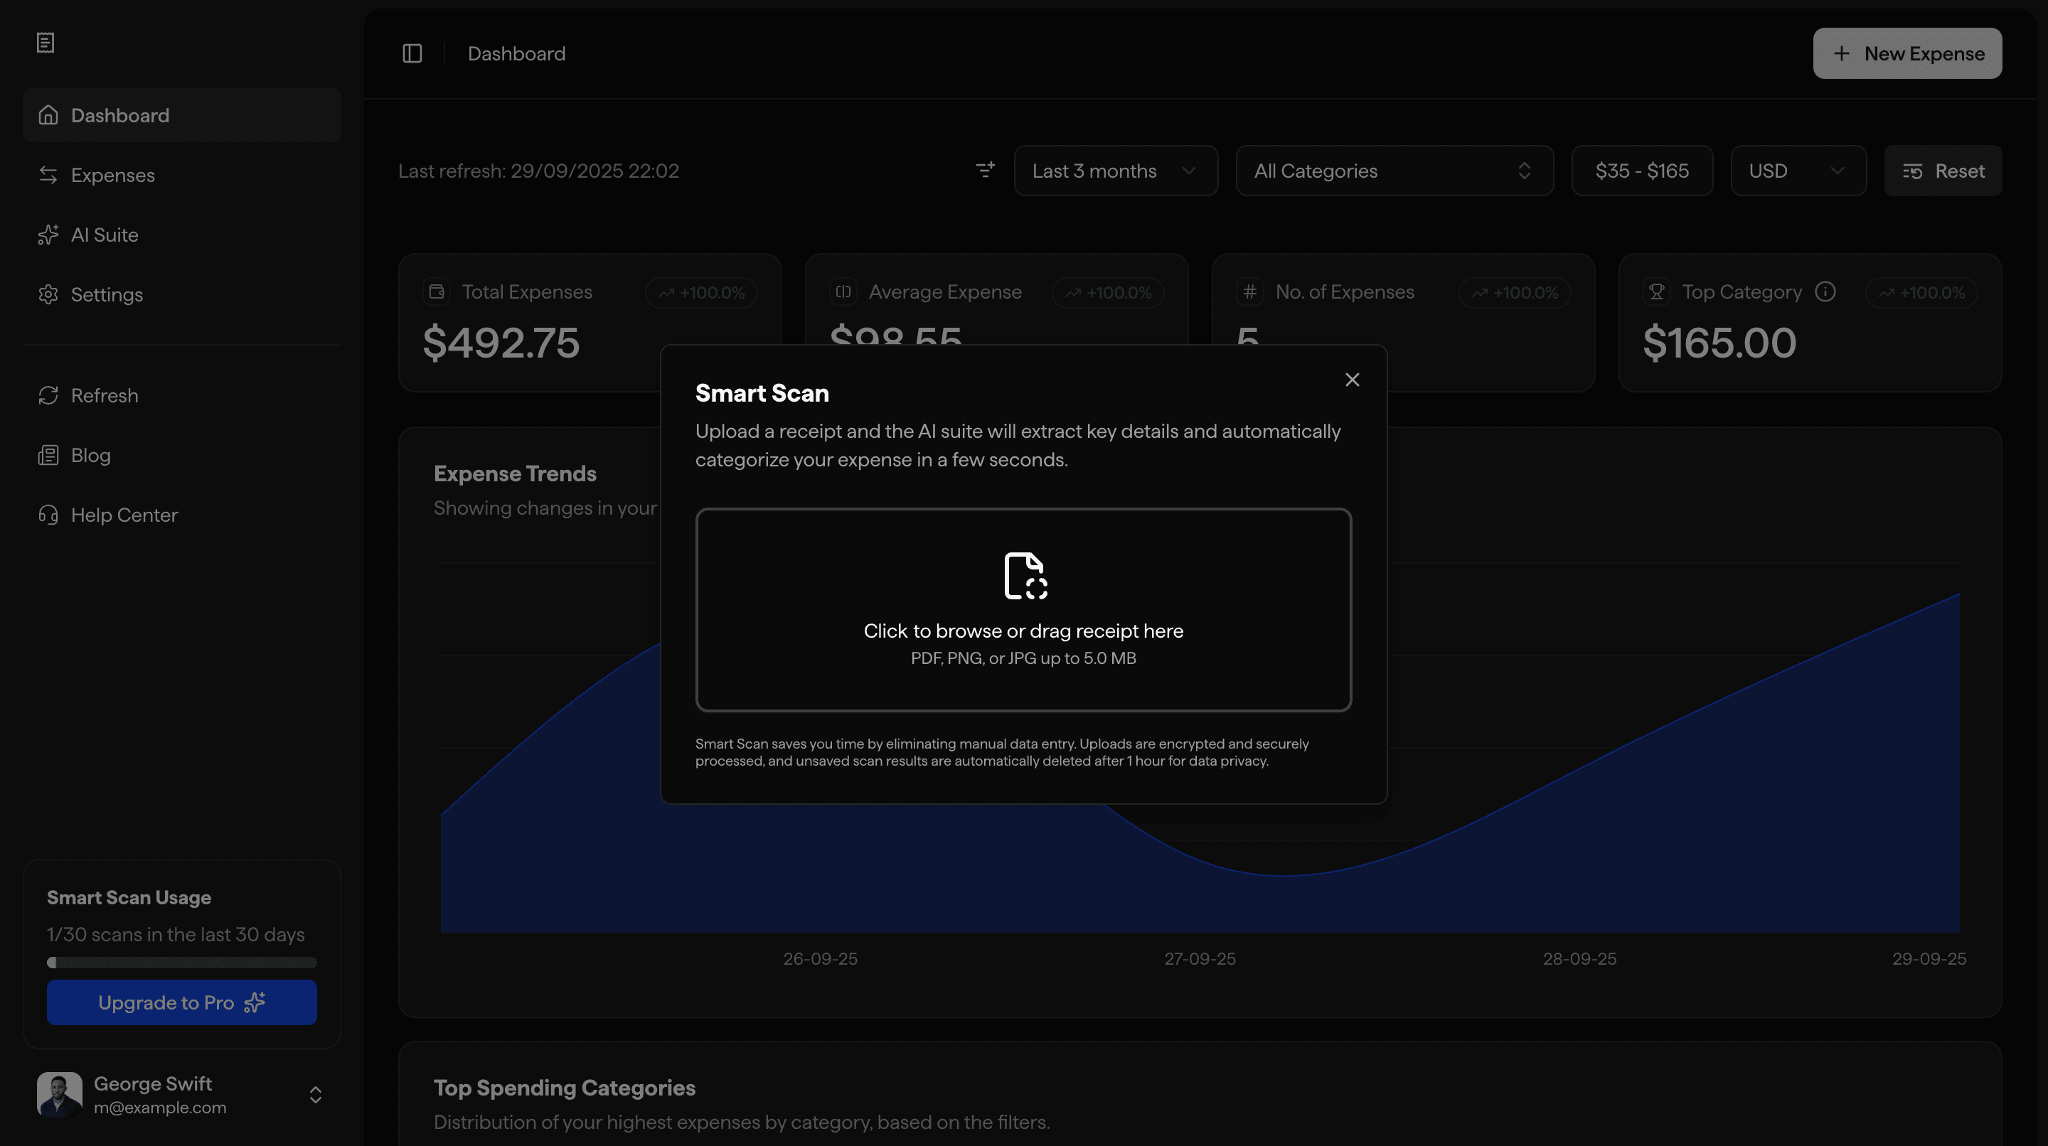This screenshot has height=1146, width=2048.
Task: Select the AI Suite sidebar icon
Action: tap(48, 235)
